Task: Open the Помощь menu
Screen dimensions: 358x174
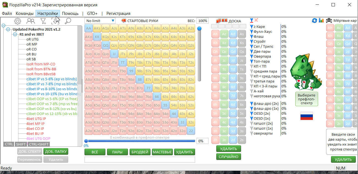Action: (x=70, y=13)
